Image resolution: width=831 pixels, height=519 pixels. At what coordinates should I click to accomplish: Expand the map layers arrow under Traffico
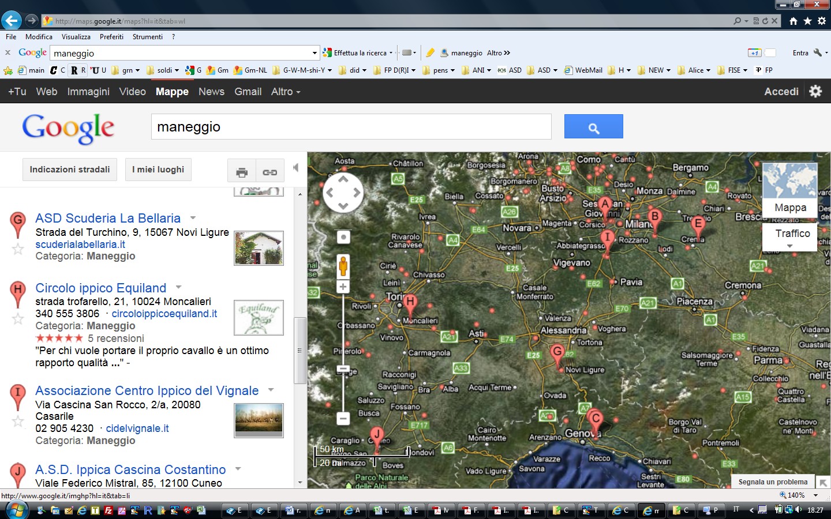pyautogui.click(x=790, y=246)
